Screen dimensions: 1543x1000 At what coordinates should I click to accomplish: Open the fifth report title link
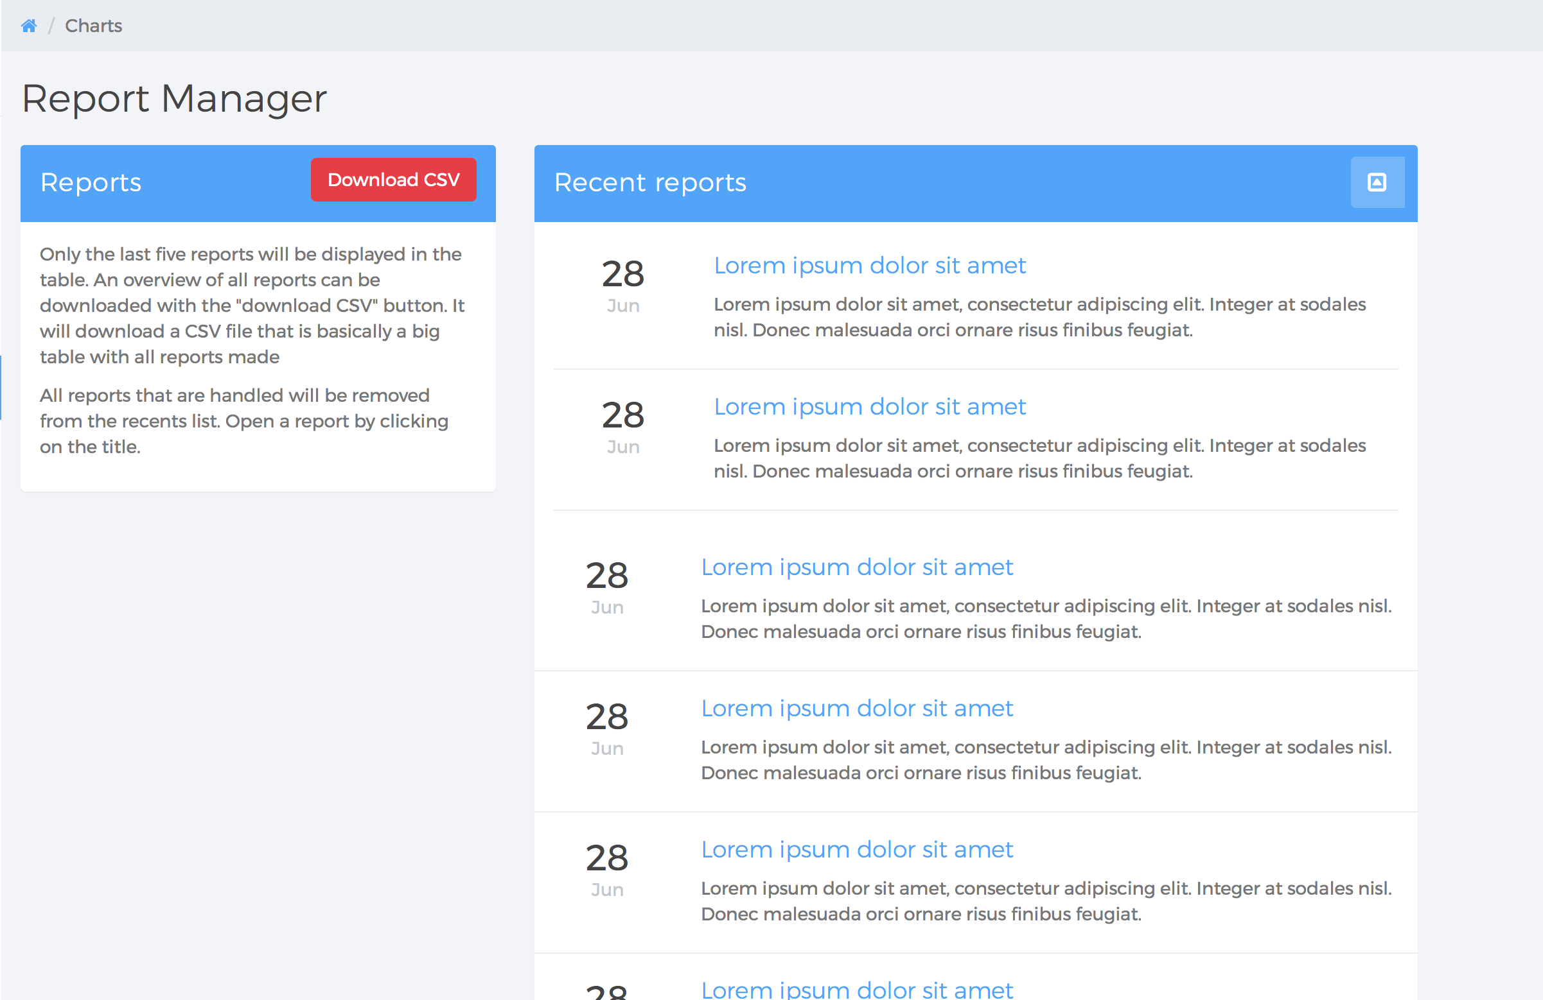tap(856, 850)
